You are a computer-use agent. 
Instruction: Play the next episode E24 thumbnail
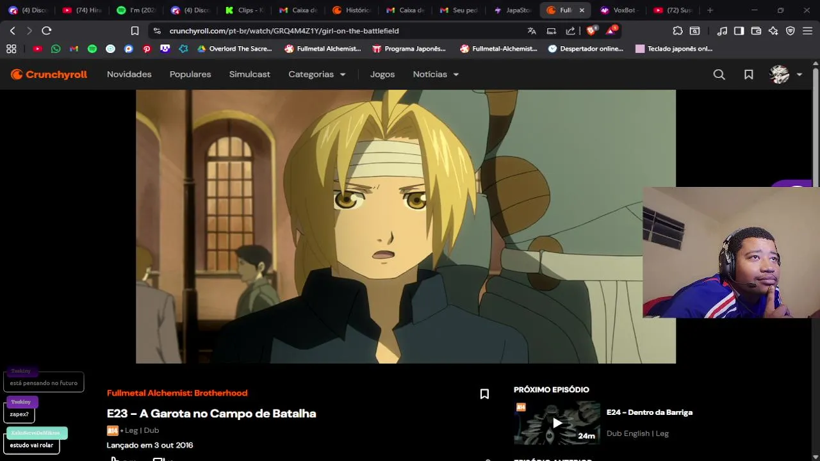click(x=557, y=423)
